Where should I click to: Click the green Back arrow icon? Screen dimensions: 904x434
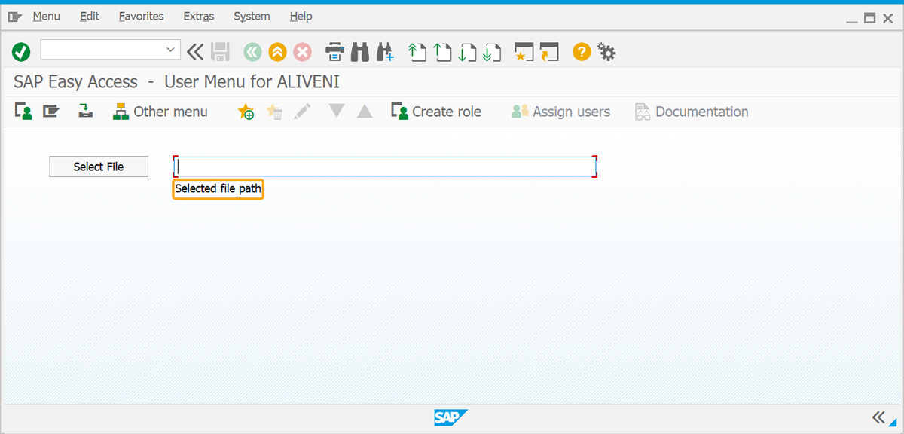[252, 52]
